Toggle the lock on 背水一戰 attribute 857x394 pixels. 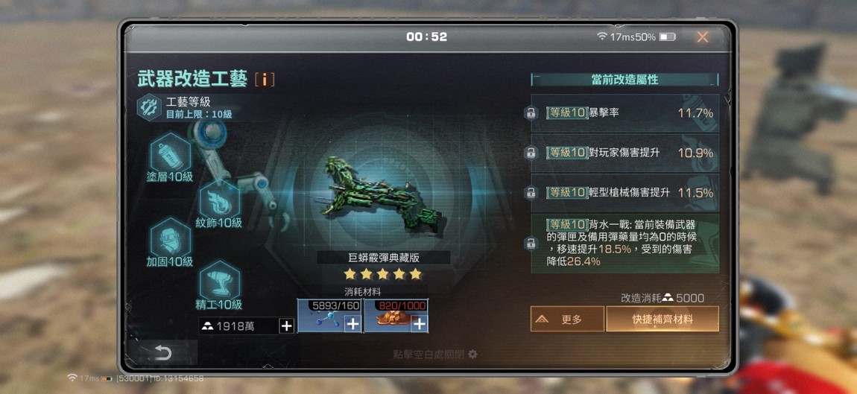click(530, 243)
